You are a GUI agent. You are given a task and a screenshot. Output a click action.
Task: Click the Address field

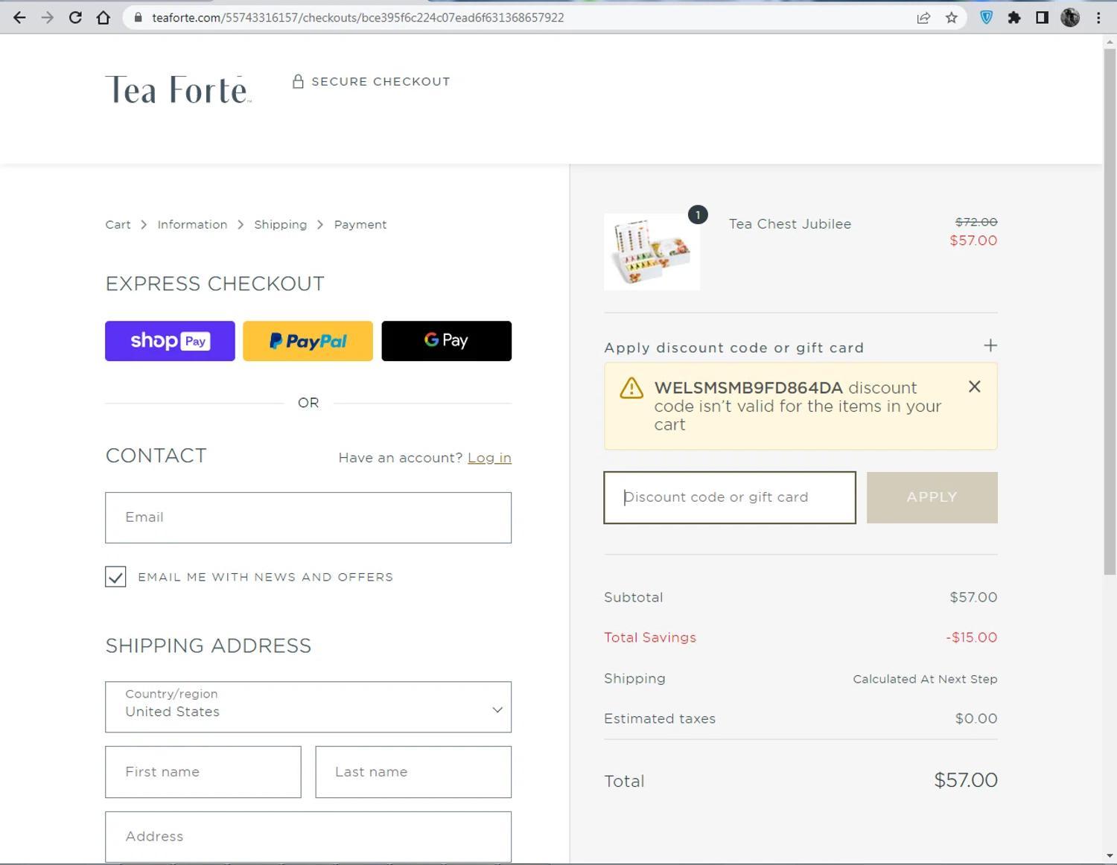pyautogui.click(x=308, y=837)
